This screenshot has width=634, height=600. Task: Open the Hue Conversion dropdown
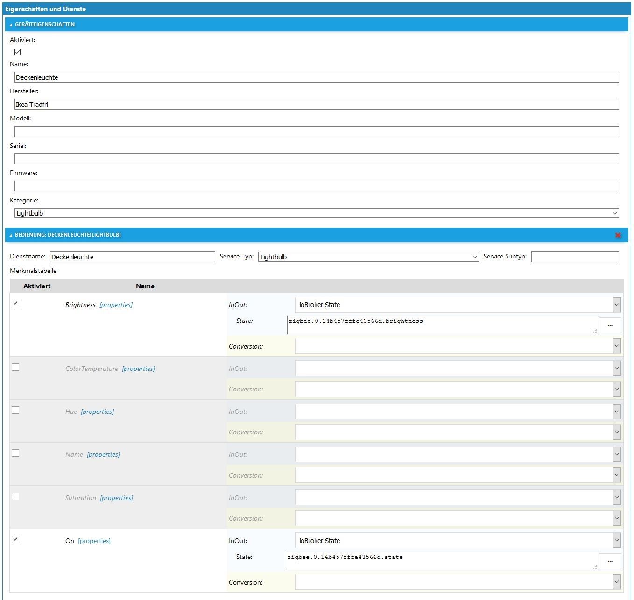[x=458, y=432]
